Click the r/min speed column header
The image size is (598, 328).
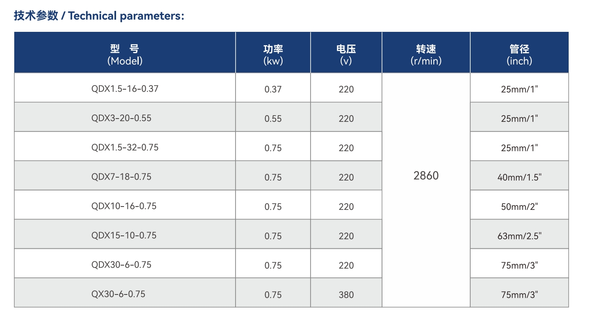click(x=426, y=55)
